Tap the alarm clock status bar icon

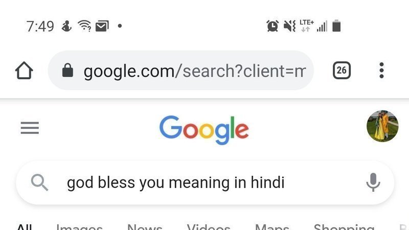[272, 26]
